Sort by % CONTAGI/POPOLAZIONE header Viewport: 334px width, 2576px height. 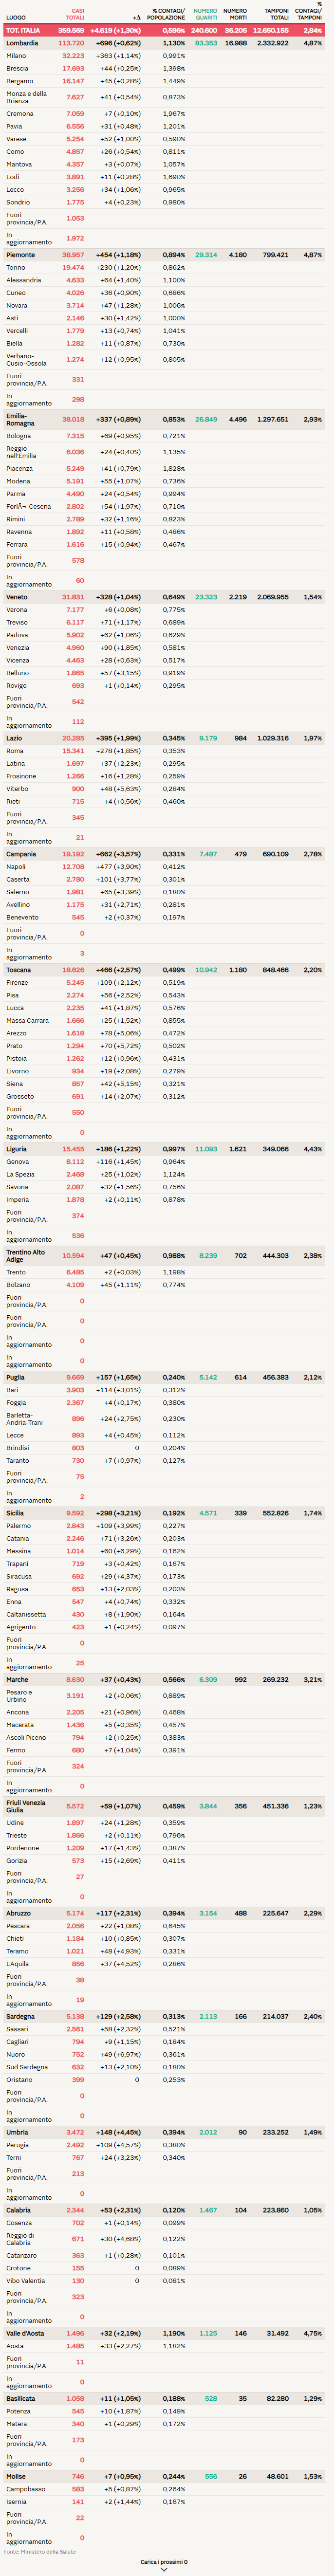pyautogui.click(x=167, y=14)
